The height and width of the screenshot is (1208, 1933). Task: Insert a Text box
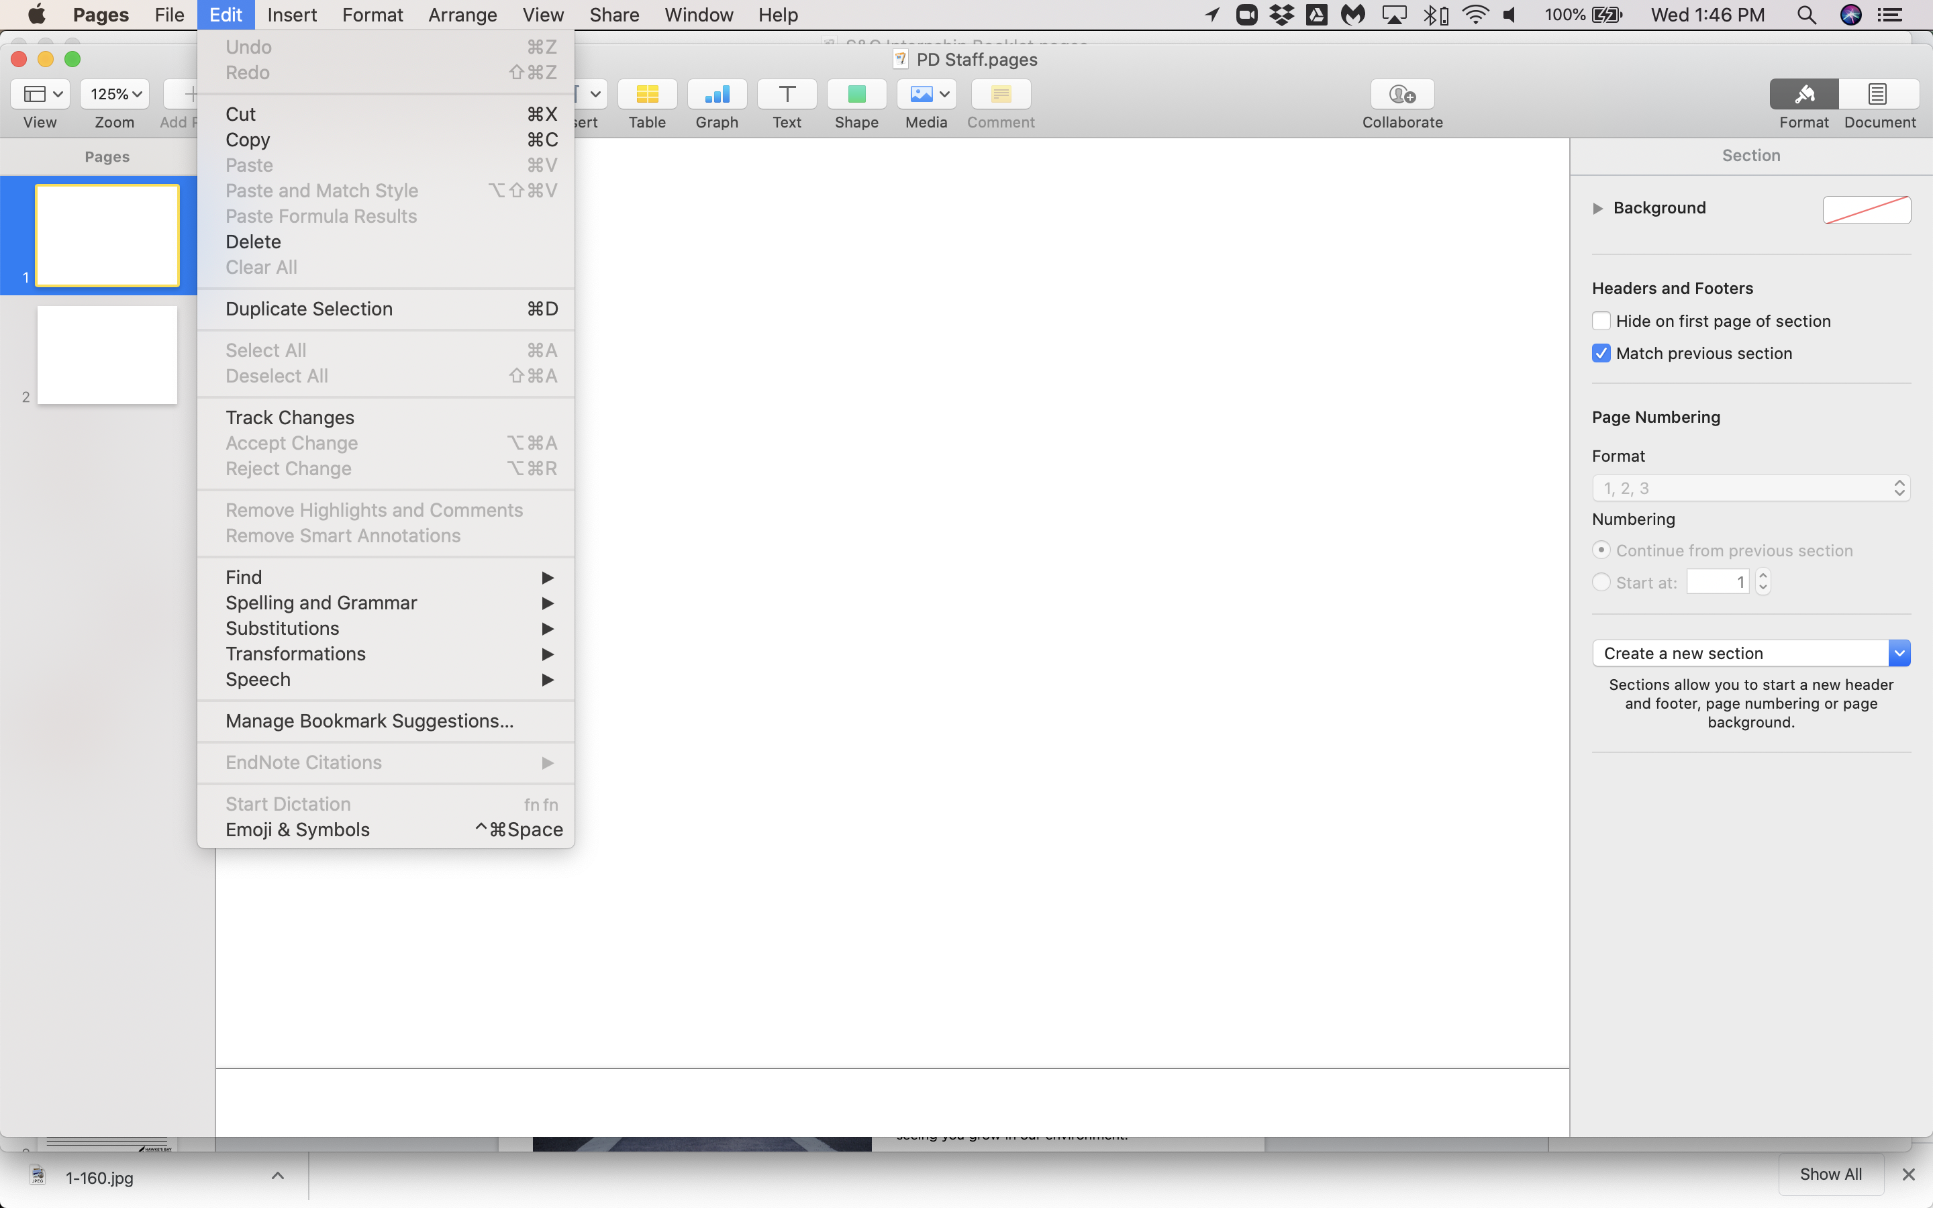786,94
